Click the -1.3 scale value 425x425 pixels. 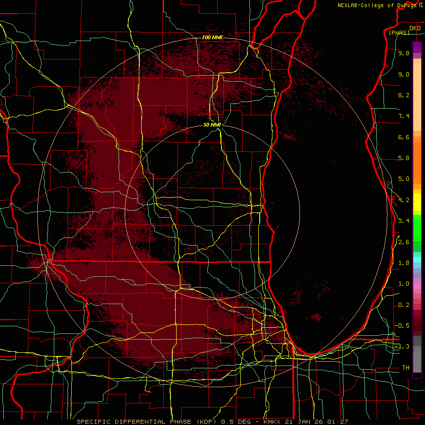point(402,347)
